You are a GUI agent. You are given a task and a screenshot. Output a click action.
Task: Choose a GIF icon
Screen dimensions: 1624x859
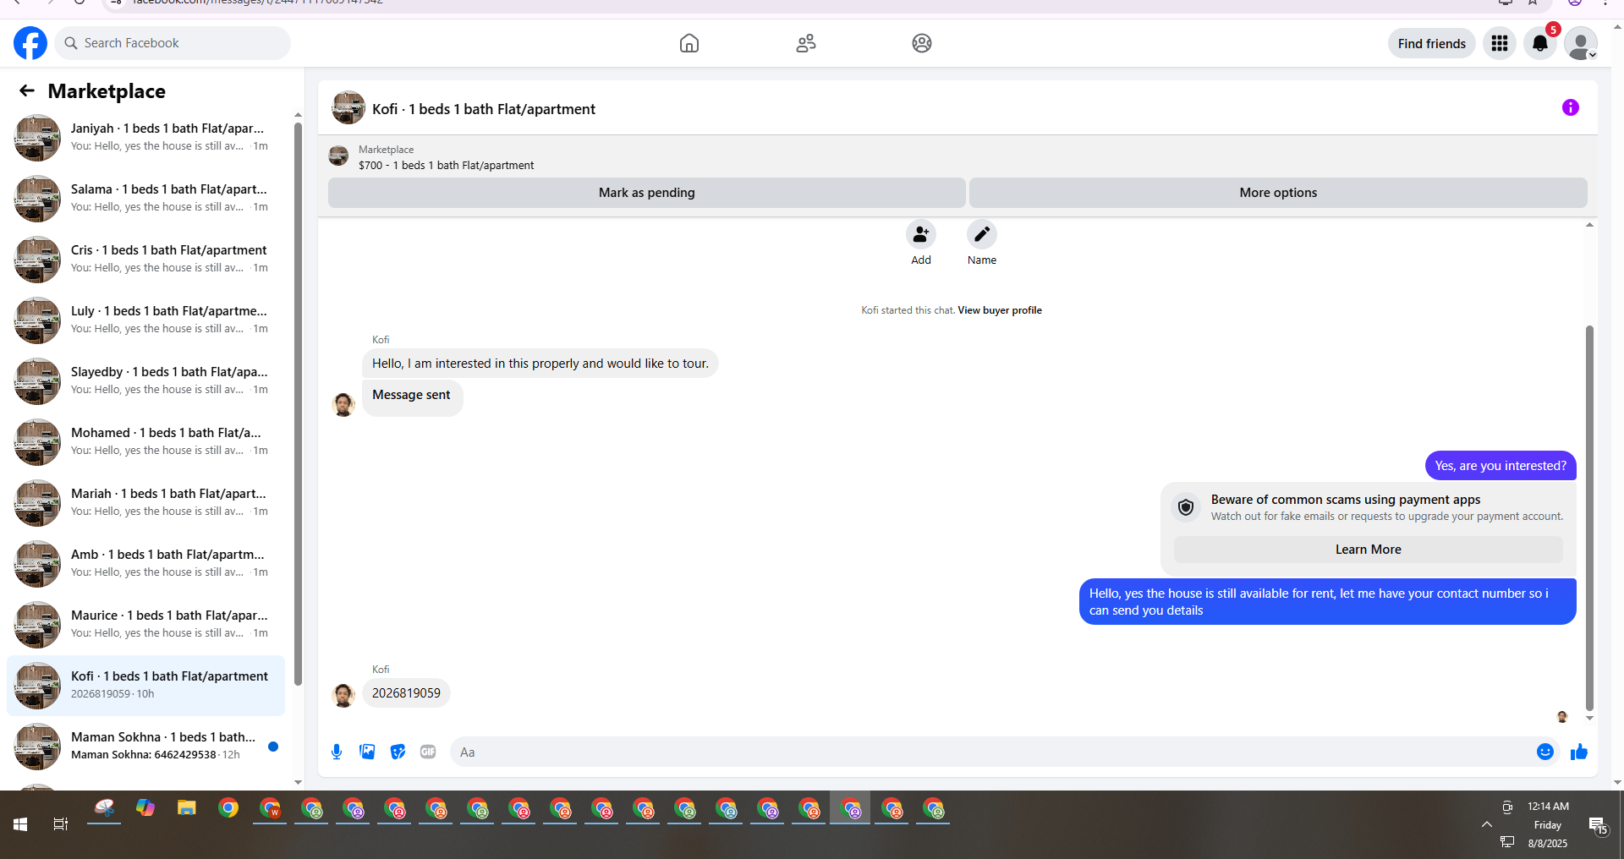pos(428,752)
